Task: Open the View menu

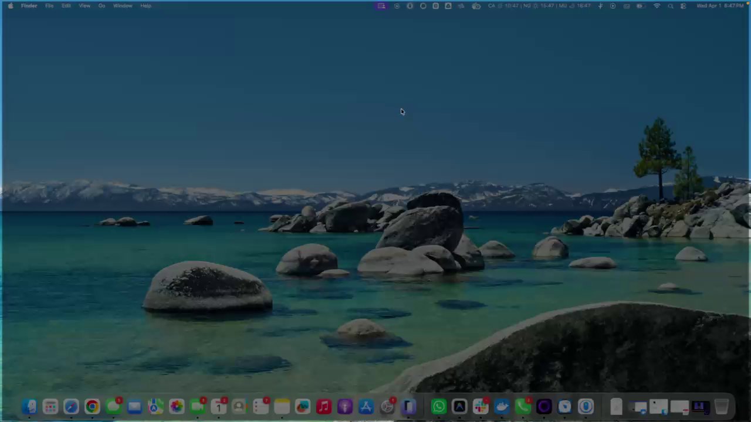Action: [x=84, y=6]
